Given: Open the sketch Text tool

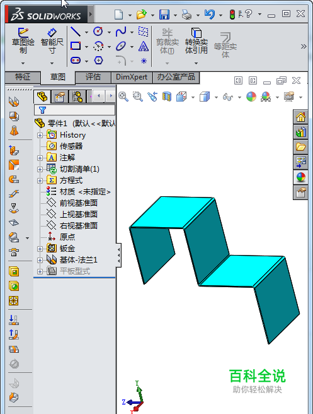Looking at the screenshot, I should [x=144, y=46].
